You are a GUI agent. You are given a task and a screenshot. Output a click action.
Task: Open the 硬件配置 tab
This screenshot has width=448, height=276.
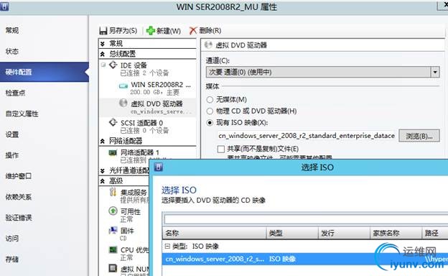[x=45, y=72]
